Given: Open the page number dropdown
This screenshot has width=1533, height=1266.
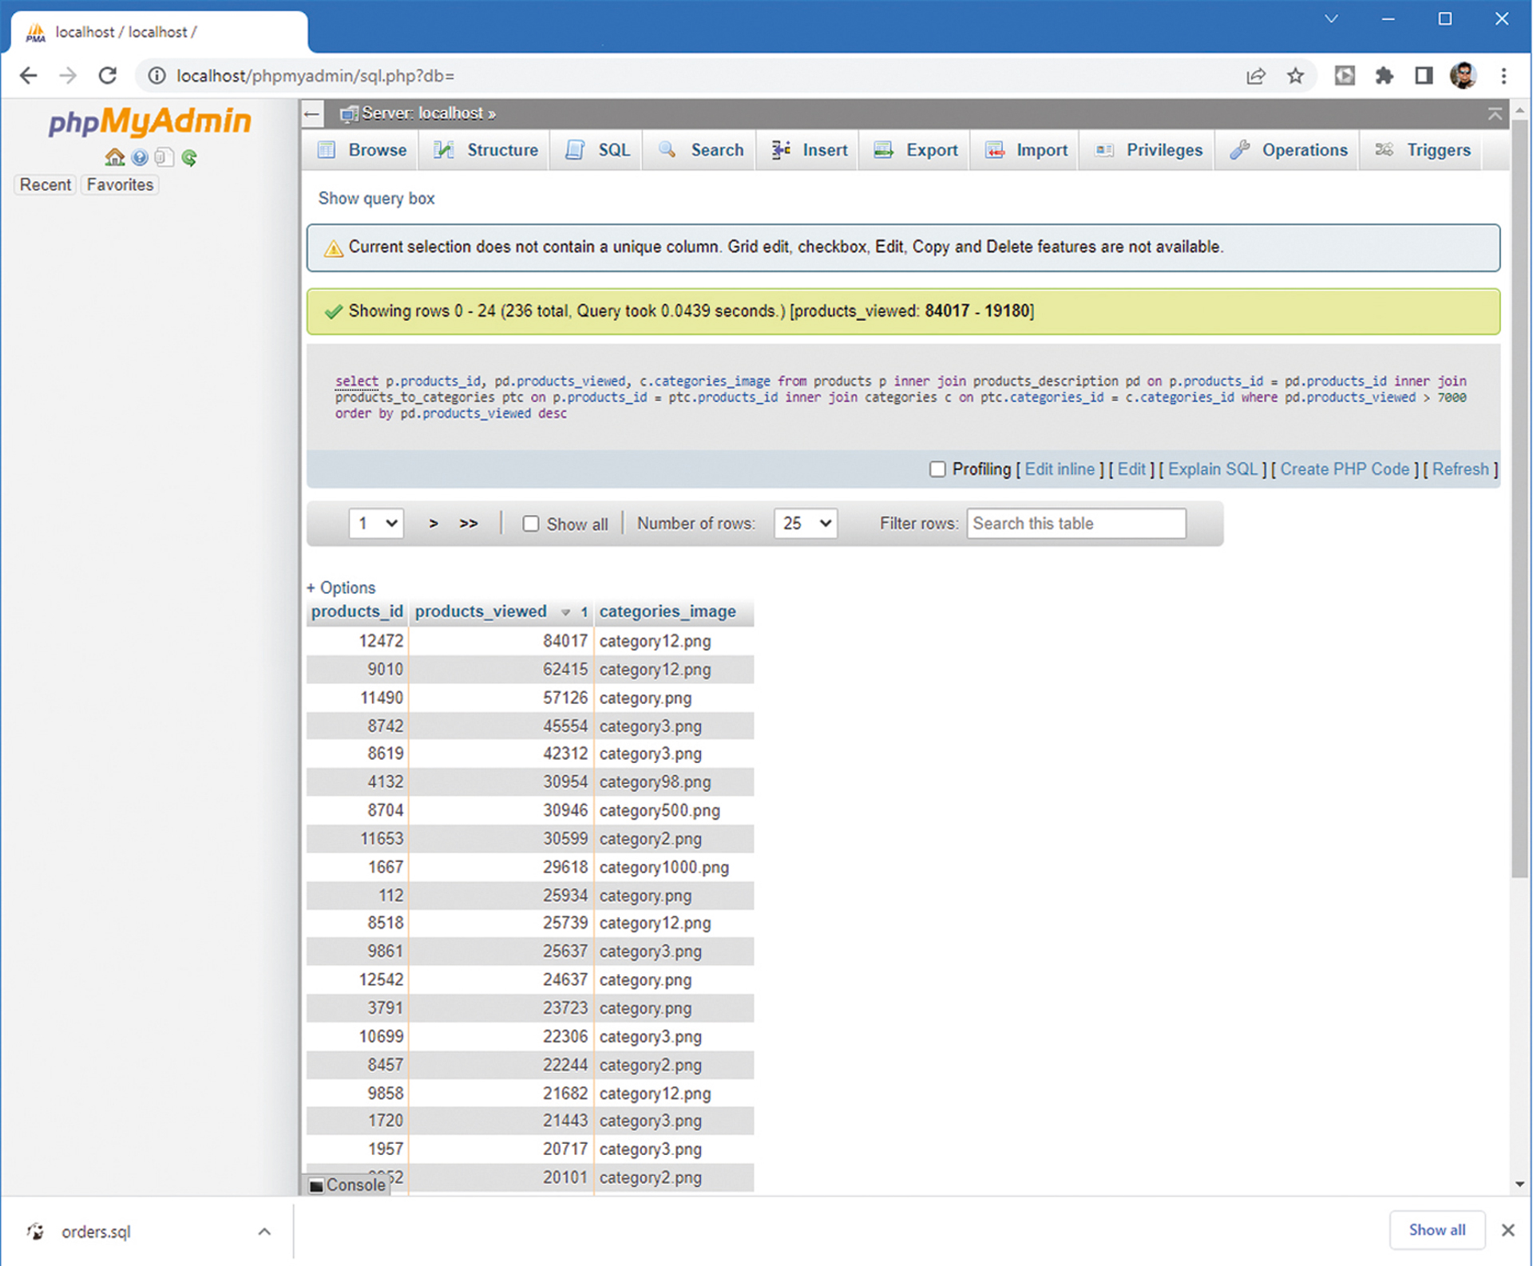Looking at the screenshot, I should tap(375, 524).
